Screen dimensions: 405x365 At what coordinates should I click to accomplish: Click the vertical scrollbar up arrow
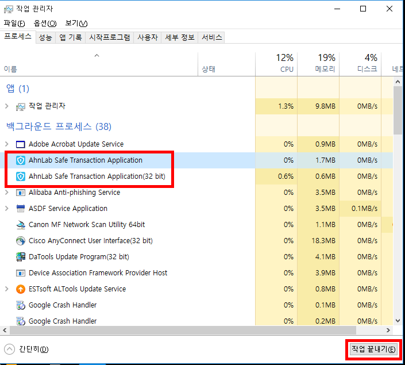coord(398,82)
